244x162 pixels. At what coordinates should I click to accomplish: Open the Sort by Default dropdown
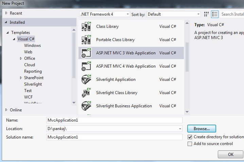coord(173,14)
